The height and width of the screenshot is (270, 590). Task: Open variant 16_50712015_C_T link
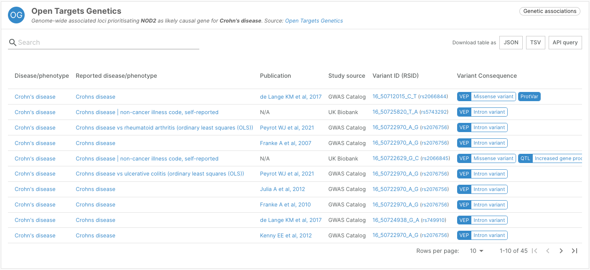coord(394,97)
